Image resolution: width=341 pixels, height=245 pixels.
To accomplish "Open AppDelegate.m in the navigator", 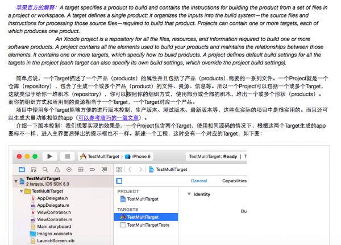I will pyautogui.click(x=50, y=205).
